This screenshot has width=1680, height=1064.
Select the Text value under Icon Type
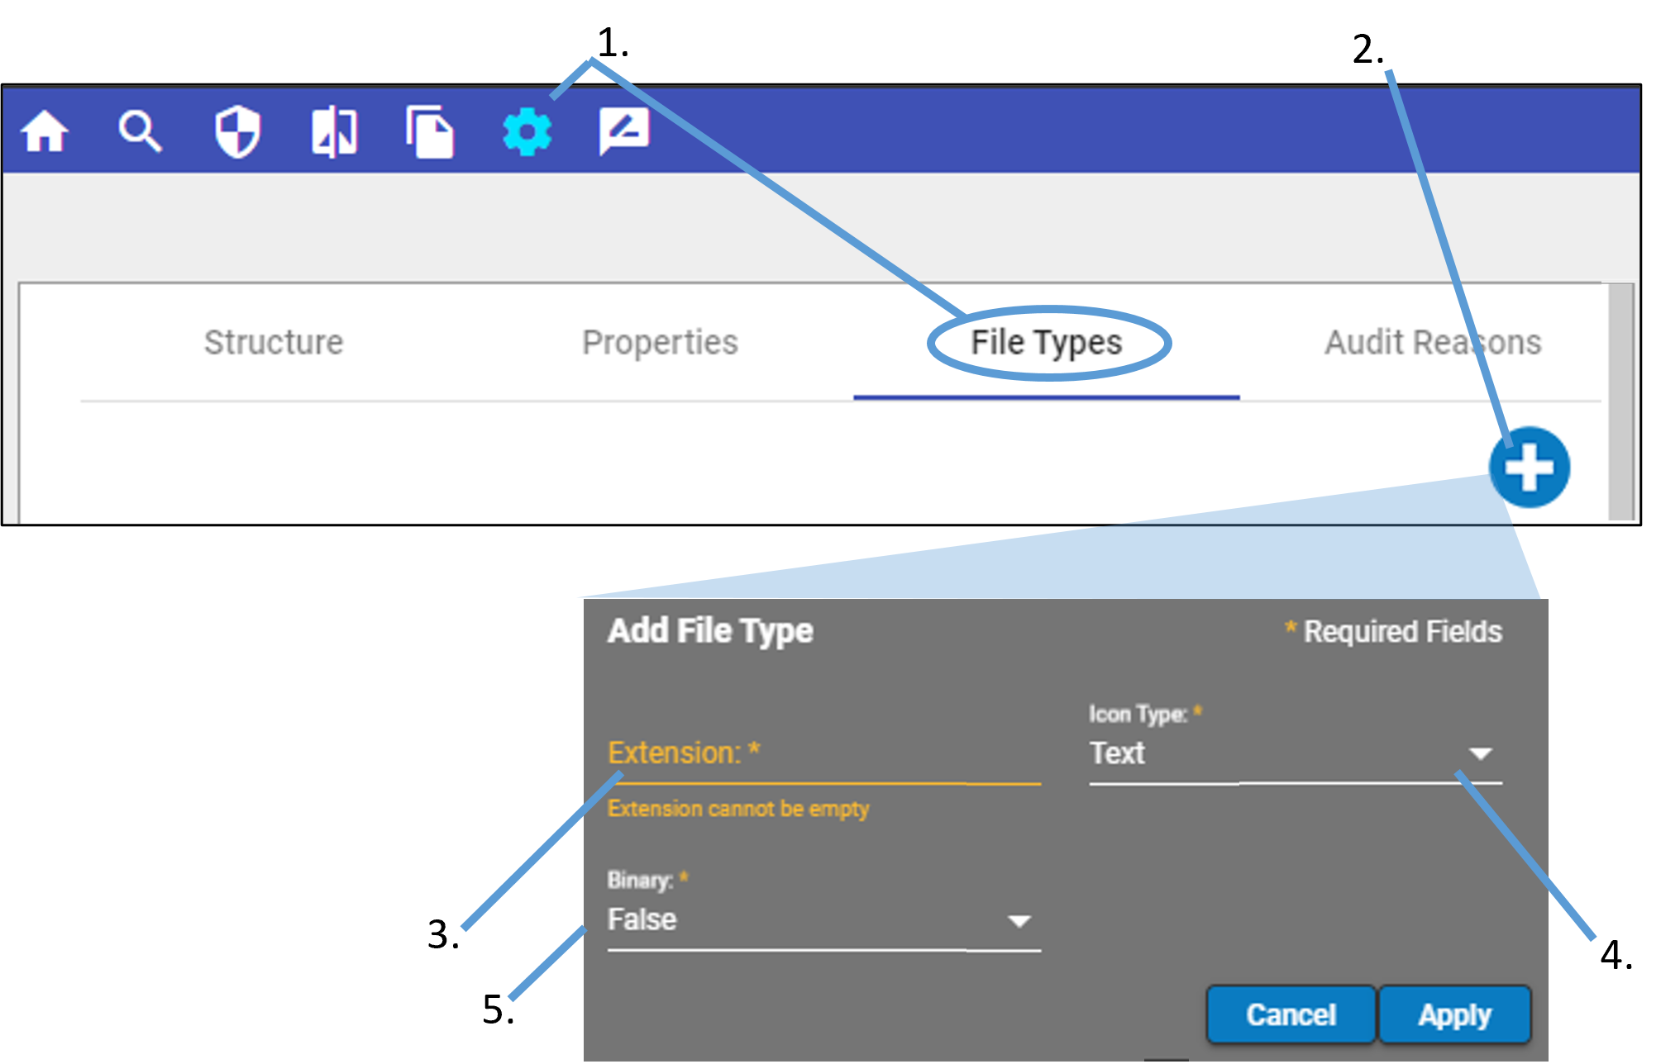point(1117,753)
